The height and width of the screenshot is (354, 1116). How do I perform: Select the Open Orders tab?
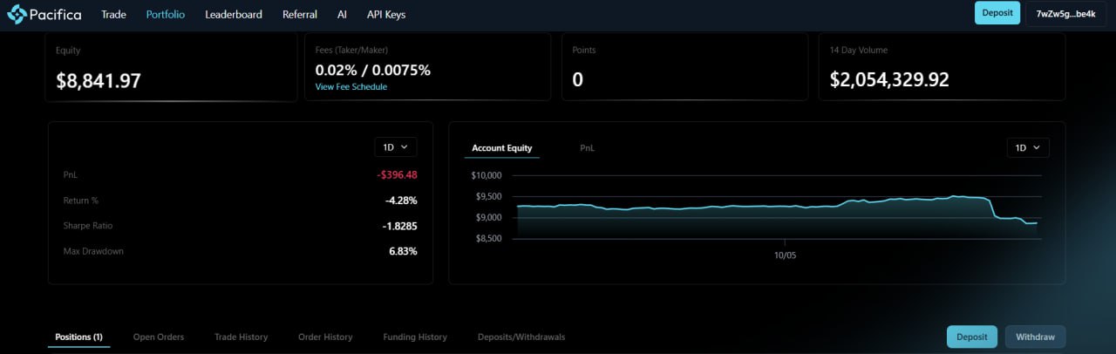(159, 337)
